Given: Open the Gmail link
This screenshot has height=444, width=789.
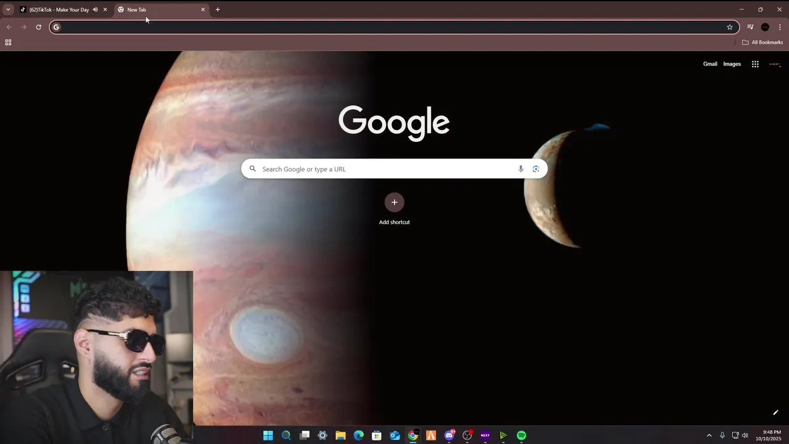Looking at the screenshot, I should coord(710,64).
